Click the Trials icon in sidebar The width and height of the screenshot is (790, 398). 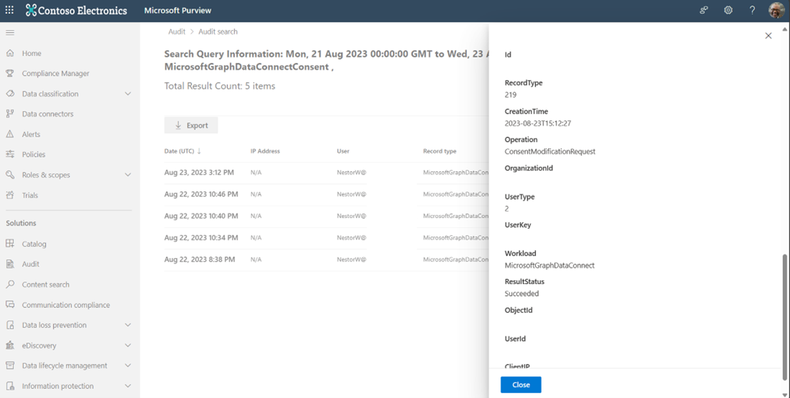pos(10,195)
